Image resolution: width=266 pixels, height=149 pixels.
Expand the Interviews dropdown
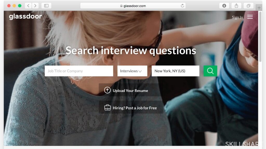pos(132,71)
